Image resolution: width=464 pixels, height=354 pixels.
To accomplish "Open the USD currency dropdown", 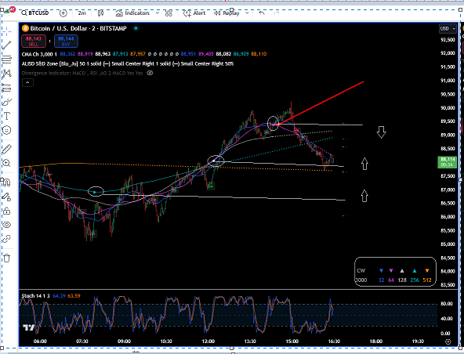I will pos(448,29).
